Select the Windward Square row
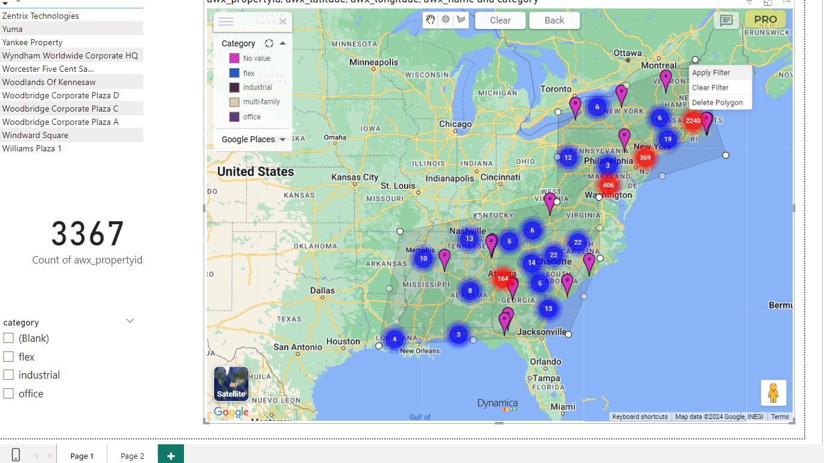 coord(72,135)
